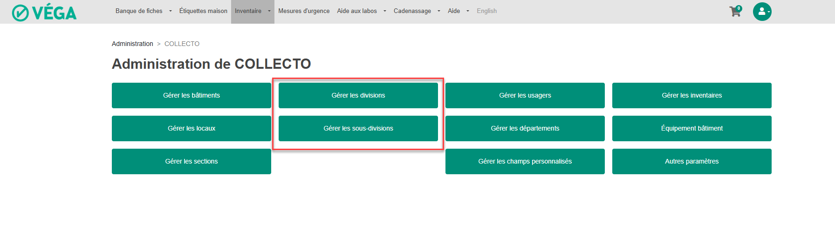Select Gérer les inventaires button
This screenshot has height=230, width=835.
pos(692,95)
